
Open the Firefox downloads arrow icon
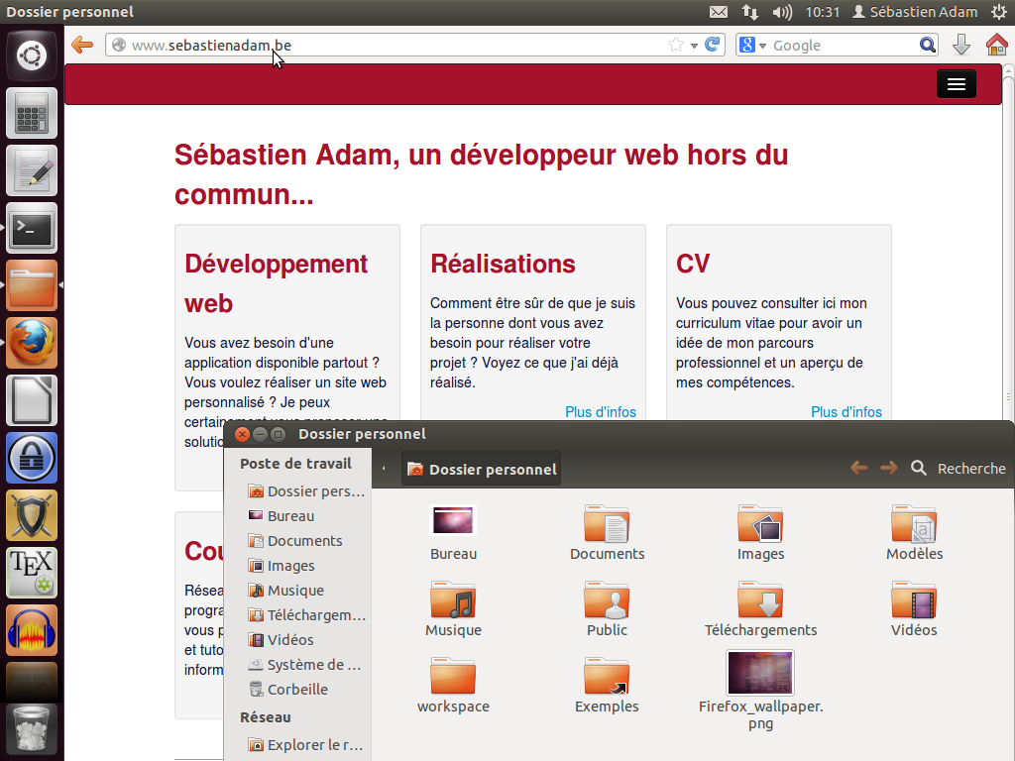(x=960, y=45)
